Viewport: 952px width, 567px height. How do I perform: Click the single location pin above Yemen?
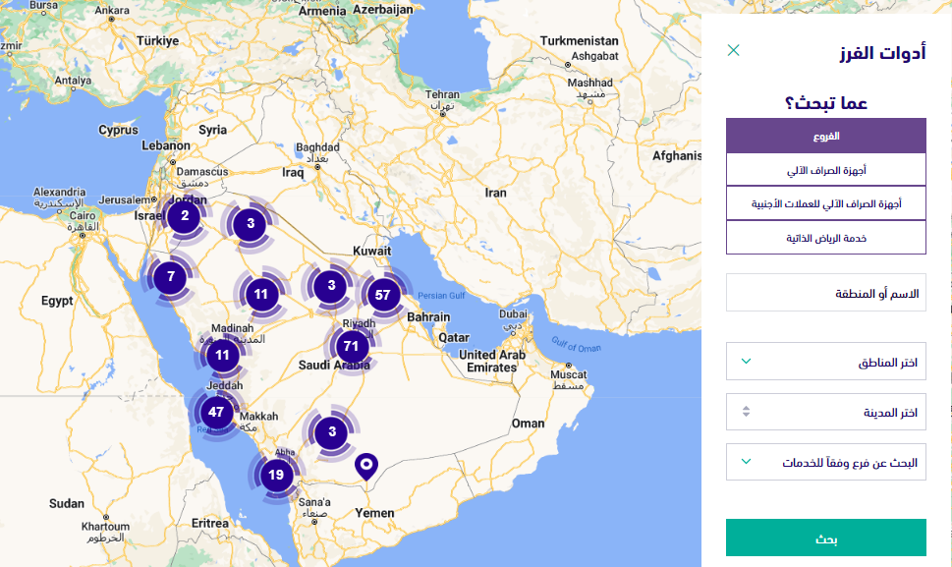click(366, 465)
